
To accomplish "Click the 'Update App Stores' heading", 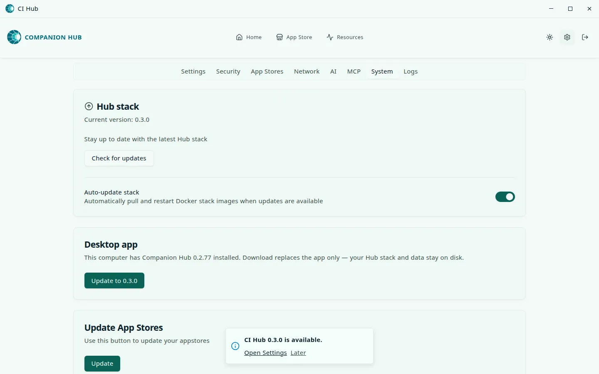I will (x=124, y=327).
